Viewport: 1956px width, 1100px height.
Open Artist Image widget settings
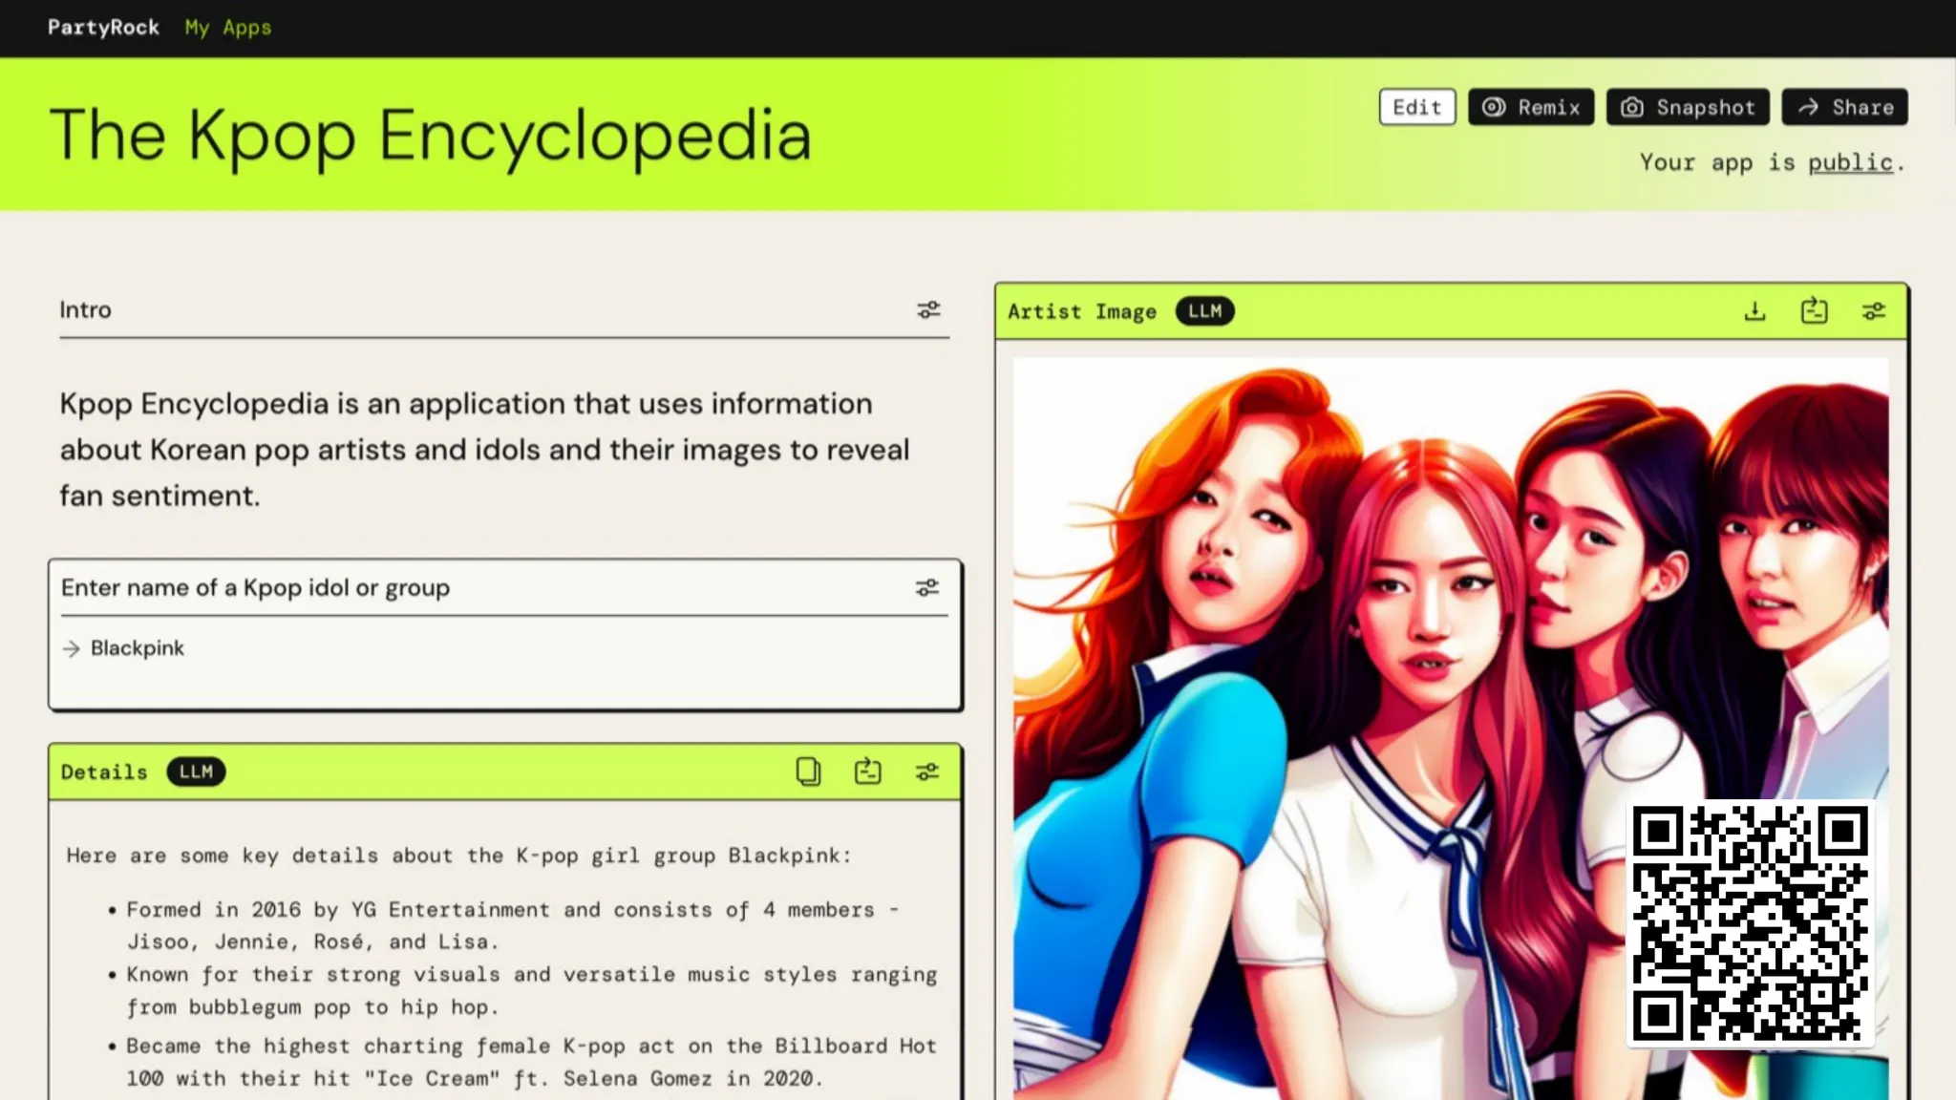pyautogui.click(x=1873, y=311)
